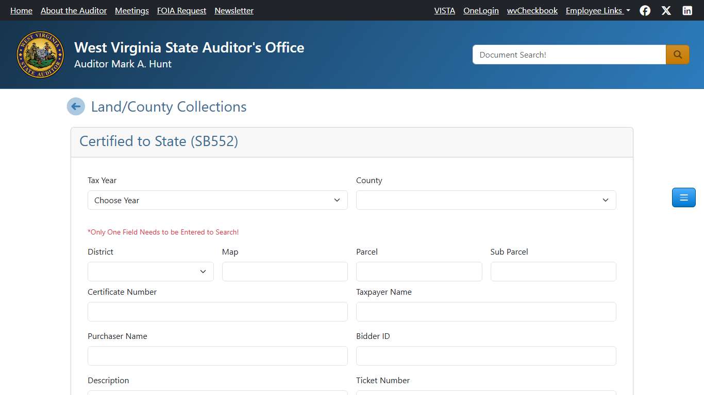
Task: Select FOIA Request from the navigation
Action: pyautogui.click(x=181, y=10)
